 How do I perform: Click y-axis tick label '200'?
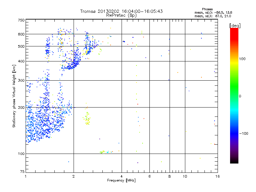[21, 108]
